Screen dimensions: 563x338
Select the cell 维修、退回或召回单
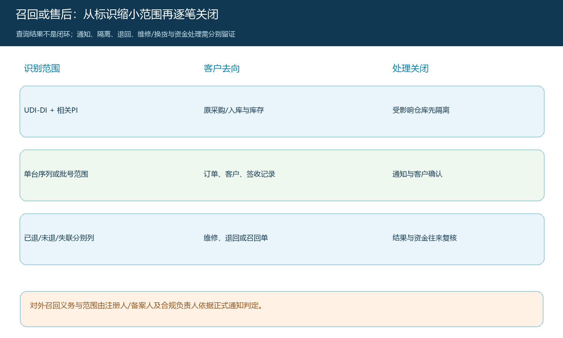coord(236,238)
